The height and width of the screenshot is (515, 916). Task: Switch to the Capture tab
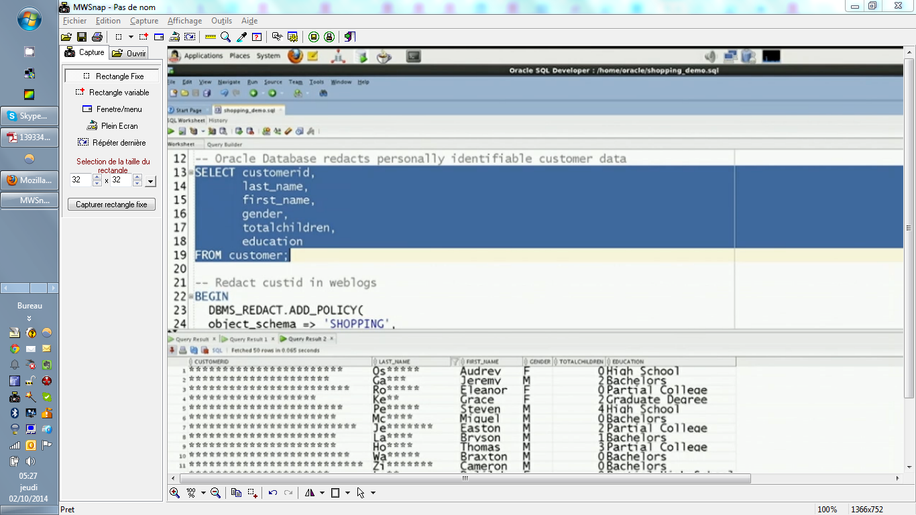click(x=84, y=52)
